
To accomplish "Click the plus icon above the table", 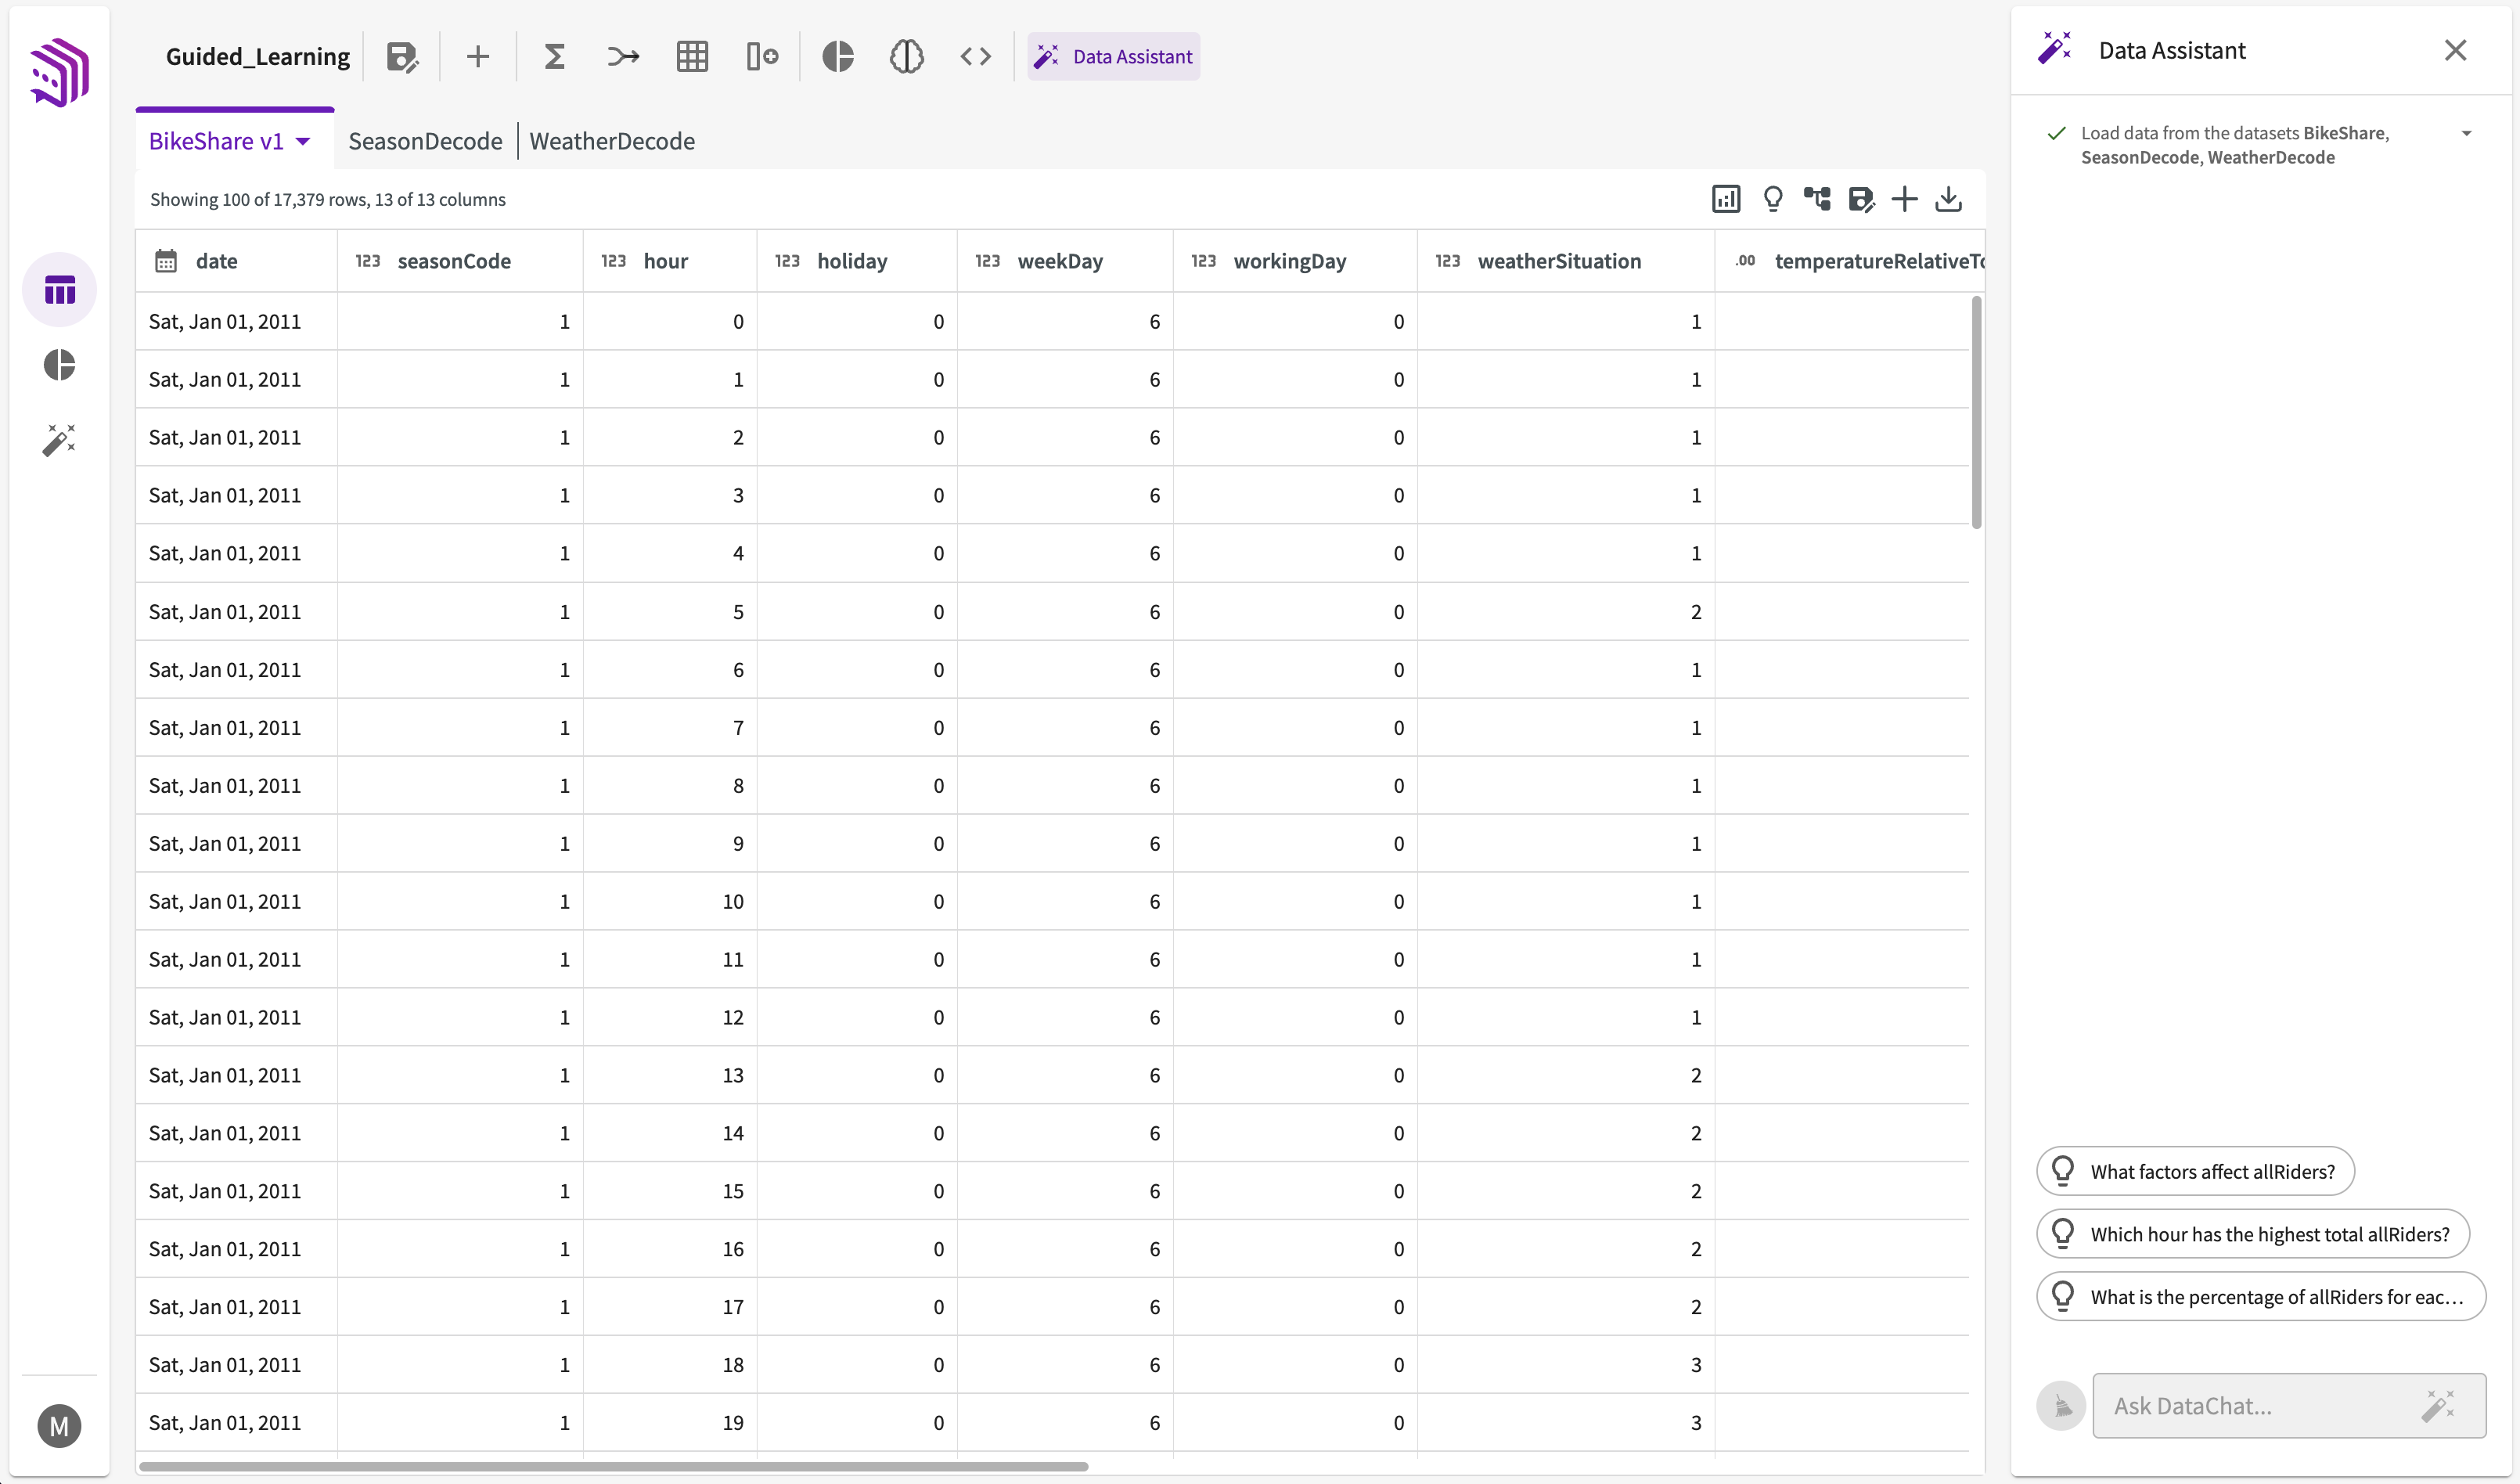I will [1905, 199].
